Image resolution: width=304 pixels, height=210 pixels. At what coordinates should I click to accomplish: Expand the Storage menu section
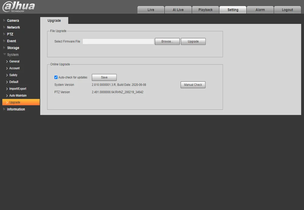(x=13, y=48)
